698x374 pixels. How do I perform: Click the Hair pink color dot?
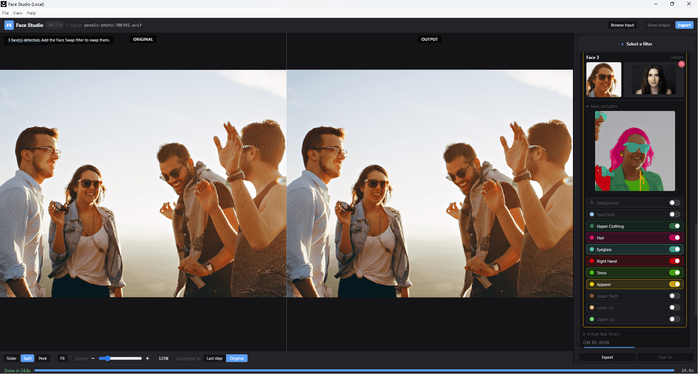(592, 238)
